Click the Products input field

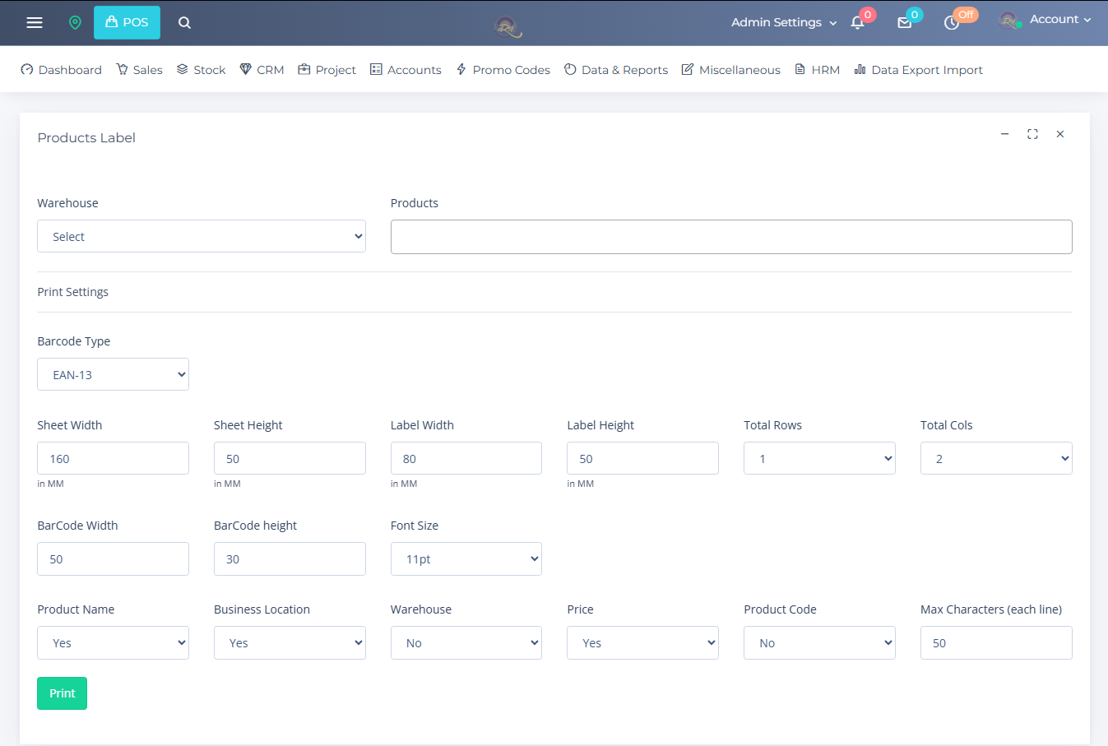[731, 237]
